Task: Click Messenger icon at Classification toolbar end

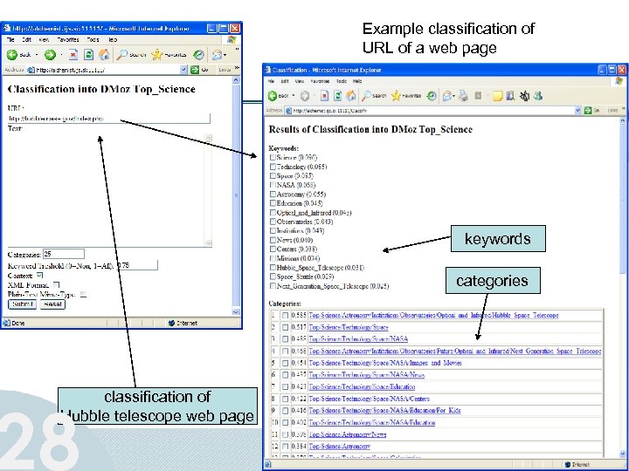Action: pyautogui.click(x=538, y=96)
